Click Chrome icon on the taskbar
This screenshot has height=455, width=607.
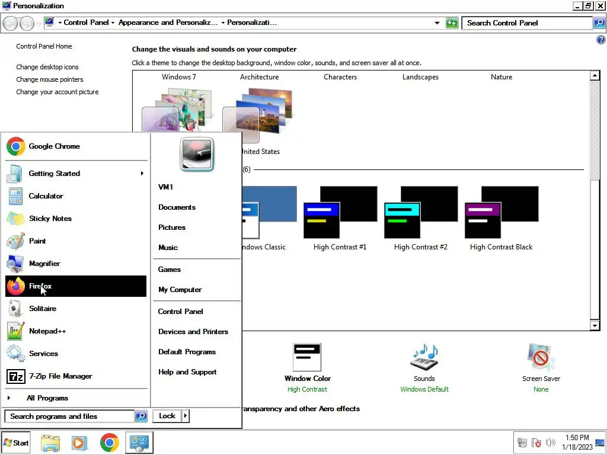click(110, 443)
